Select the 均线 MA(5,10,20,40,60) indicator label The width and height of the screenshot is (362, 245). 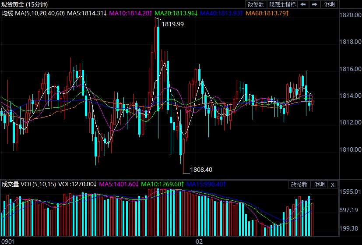point(33,14)
